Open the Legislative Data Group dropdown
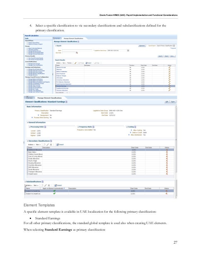 click(x=128, y=51)
